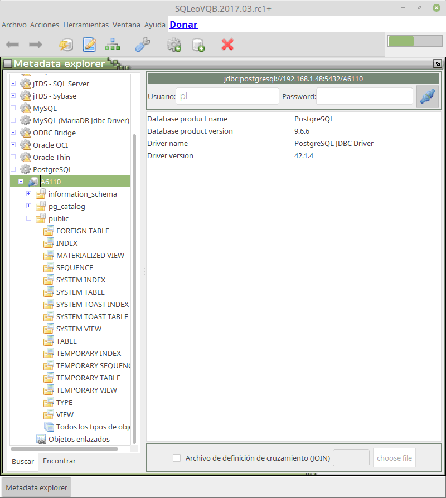Select the refresh connection lightning icon
This screenshot has height=498, width=446.
(x=66, y=45)
